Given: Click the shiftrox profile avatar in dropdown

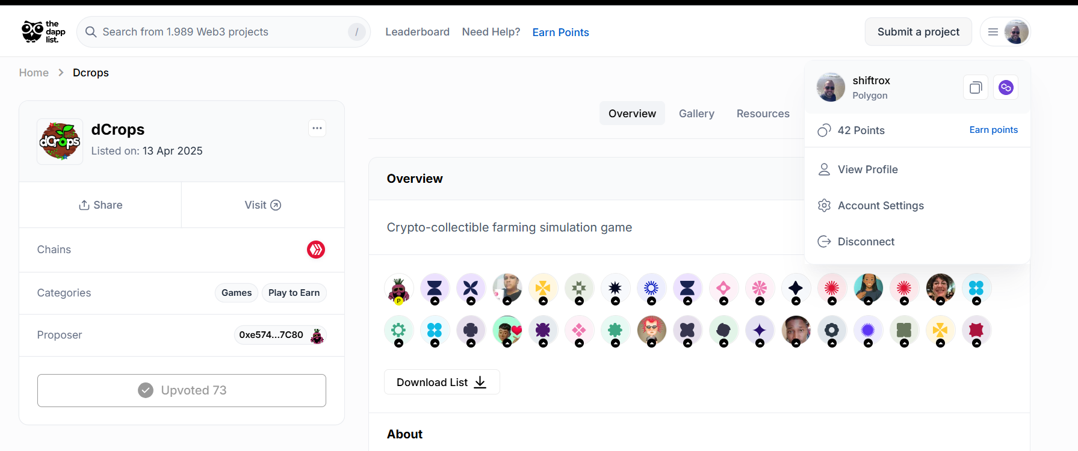Looking at the screenshot, I should [831, 87].
